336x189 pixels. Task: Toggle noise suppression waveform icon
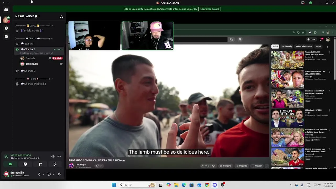[x=53, y=156]
